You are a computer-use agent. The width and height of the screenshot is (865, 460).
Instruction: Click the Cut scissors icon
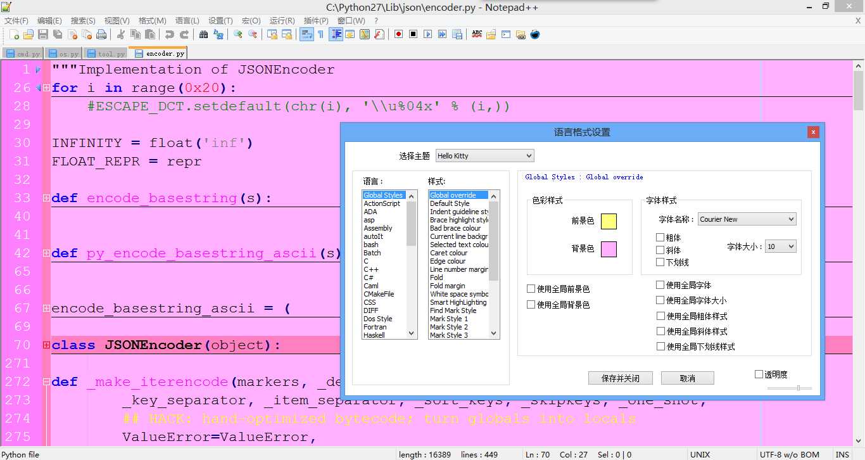tap(120, 35)
